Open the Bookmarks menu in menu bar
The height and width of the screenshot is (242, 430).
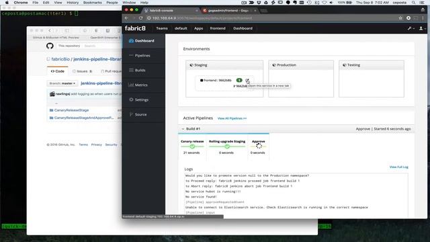coord(93,3)
